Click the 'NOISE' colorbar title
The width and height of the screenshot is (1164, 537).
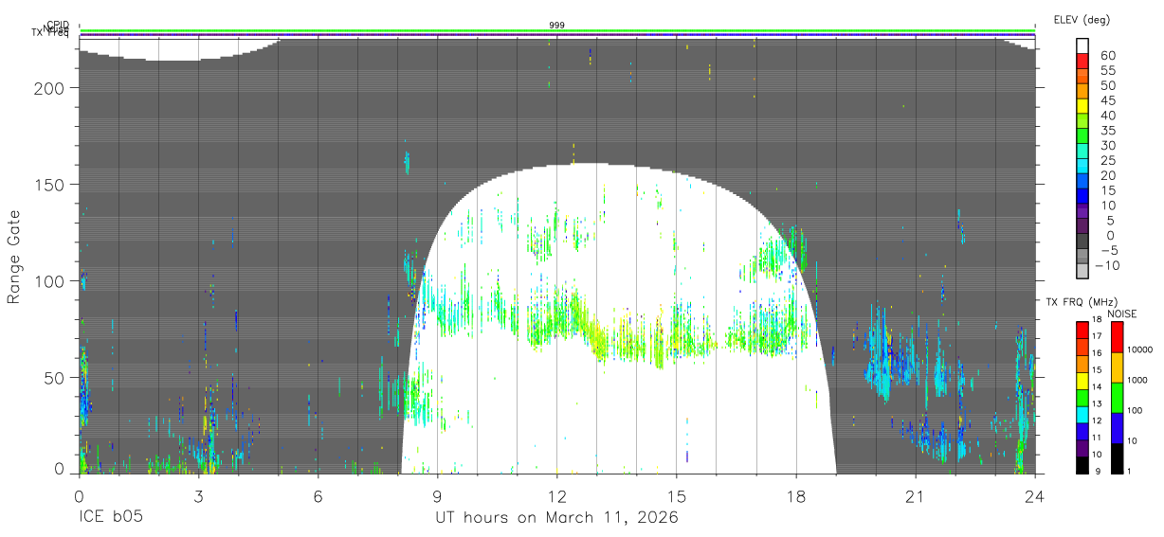point(1120,313)
